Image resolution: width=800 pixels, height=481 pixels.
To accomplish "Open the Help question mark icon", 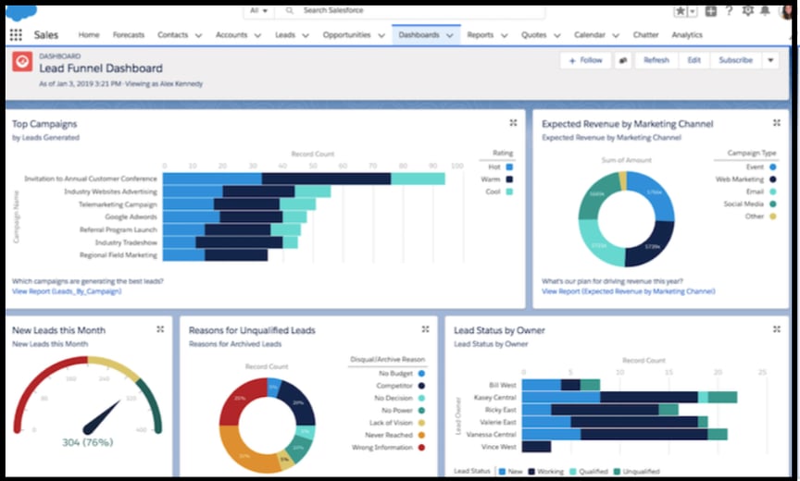I will coord(729,10).
